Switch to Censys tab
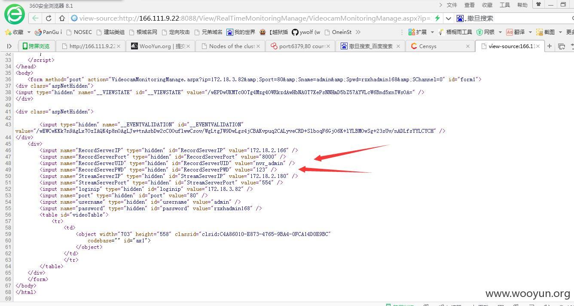 tap(440, 46)
